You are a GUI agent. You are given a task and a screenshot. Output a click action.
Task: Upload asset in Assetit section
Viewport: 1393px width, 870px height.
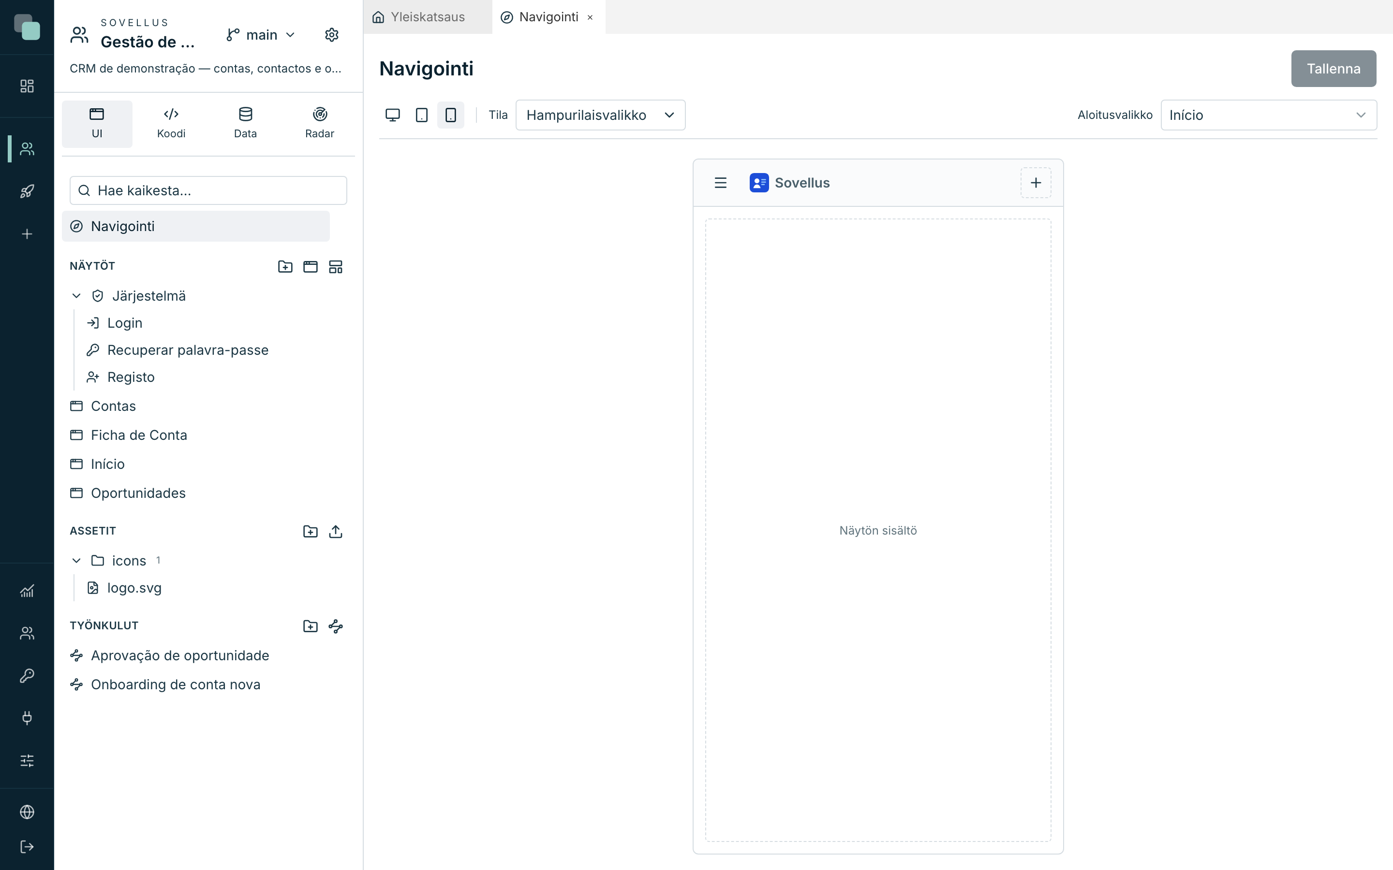(x=336, y=531)
